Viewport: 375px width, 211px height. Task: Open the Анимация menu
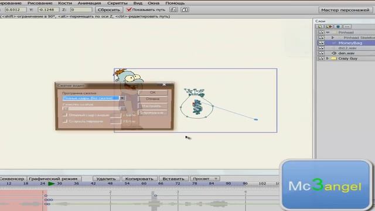tap(89, 3)
